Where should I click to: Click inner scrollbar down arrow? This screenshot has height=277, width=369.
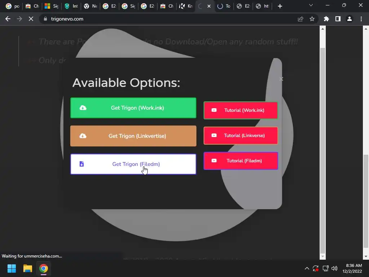323,256
